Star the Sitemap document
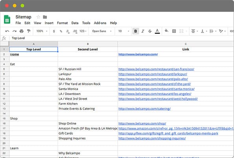This screenshot has height=158, width=234. pos(38,17)
